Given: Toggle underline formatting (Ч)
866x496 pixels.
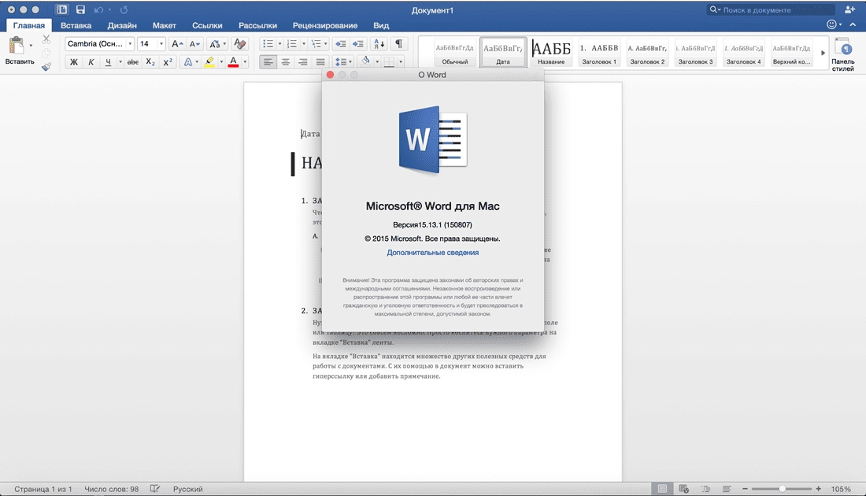Looking at the screenshot, I should coord(109,62).
